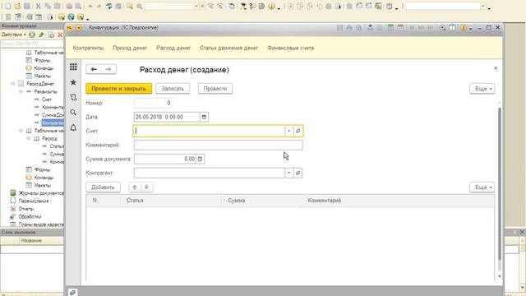This screenshot has width=526, height=296.
Task: Click yellow start debugging icon in second toolbar
Action: pyautogui.click(x=62, y=16)
